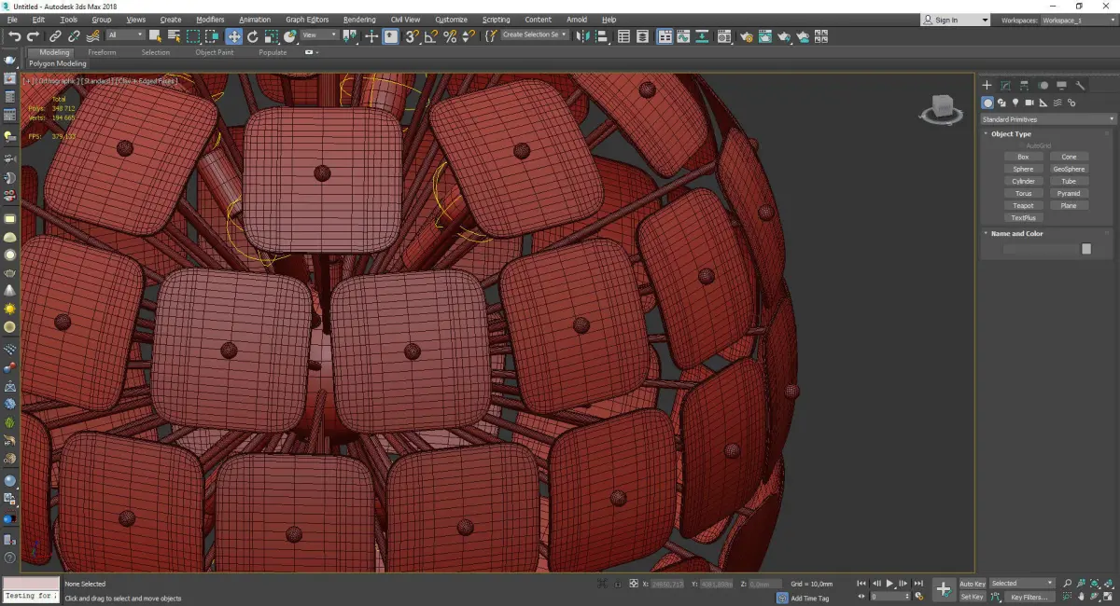Toggle the Angle Snap button
1120x606 pixels.
[x=430, y=36]
